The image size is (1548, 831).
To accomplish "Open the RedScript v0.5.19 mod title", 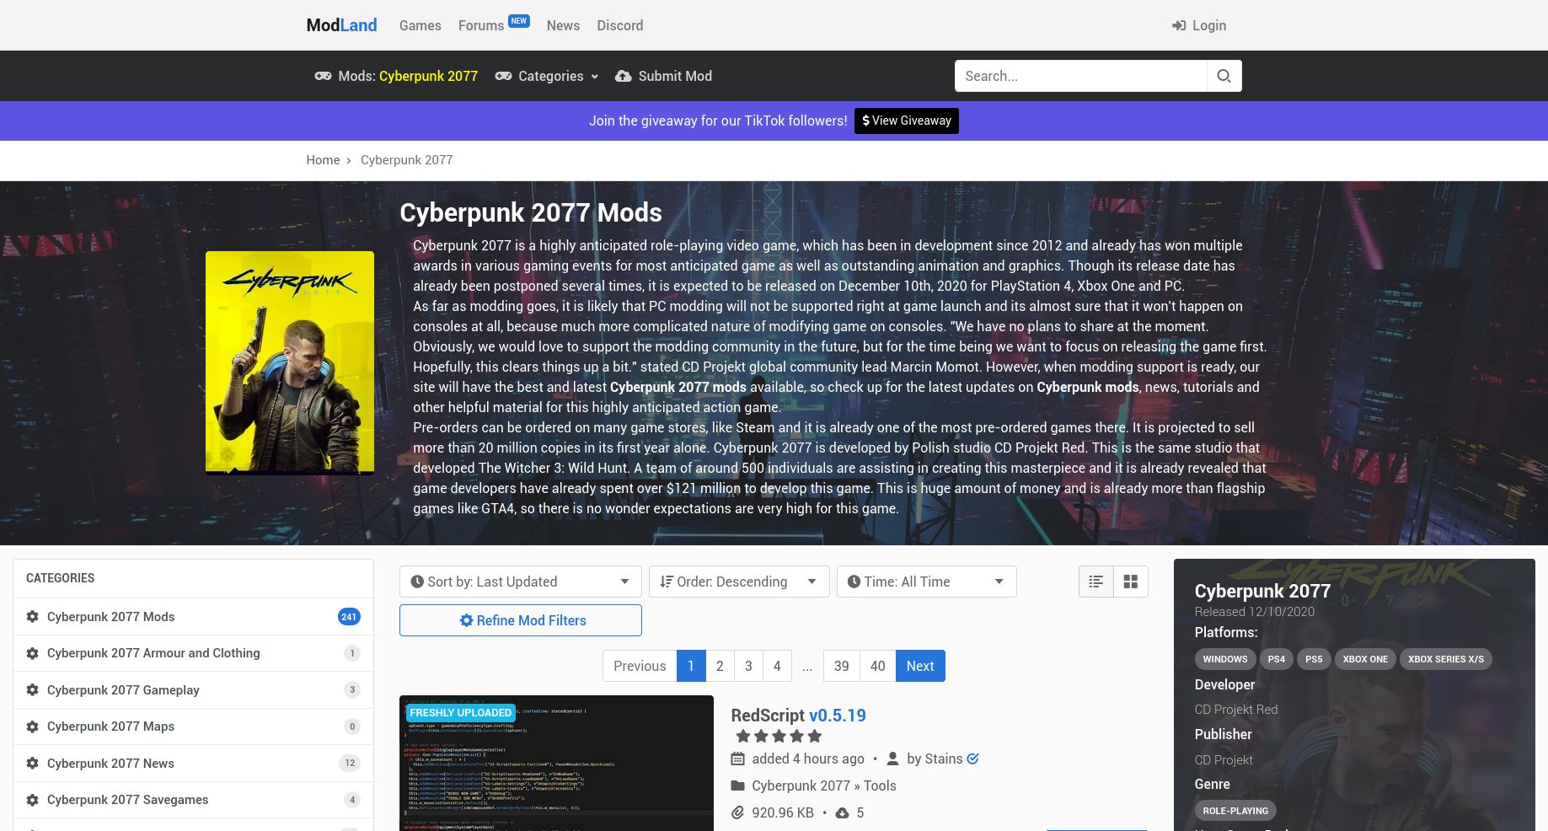I will (x=798, y=715).
